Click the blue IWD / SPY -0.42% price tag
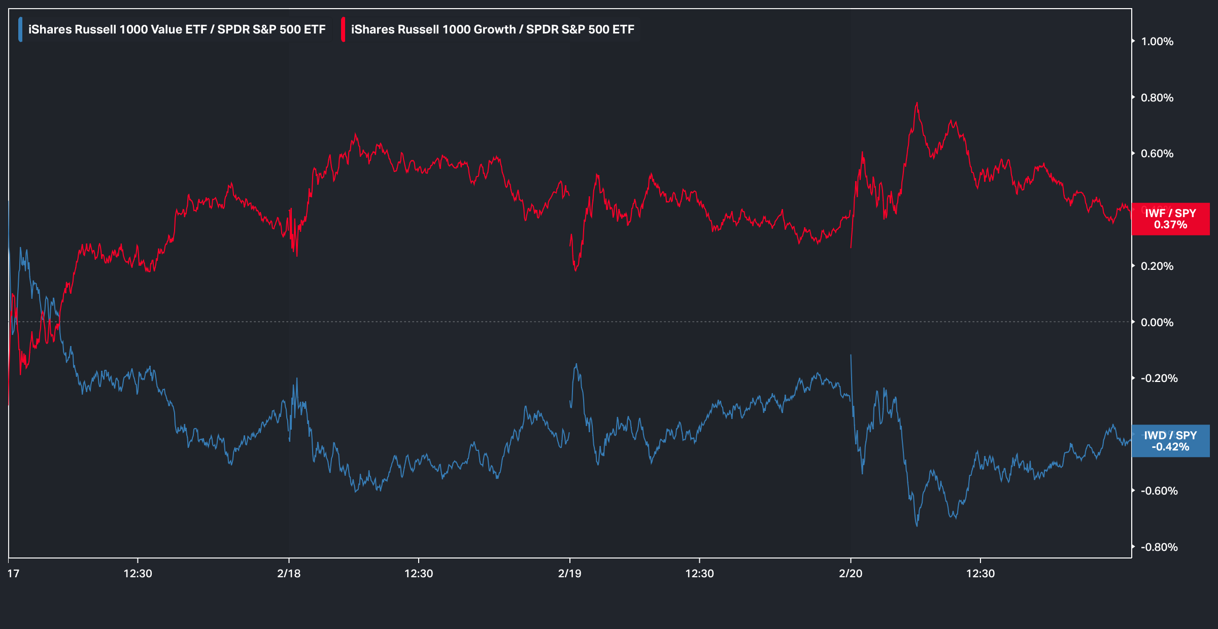The image size is (1218, 629). coord(1170,441)
